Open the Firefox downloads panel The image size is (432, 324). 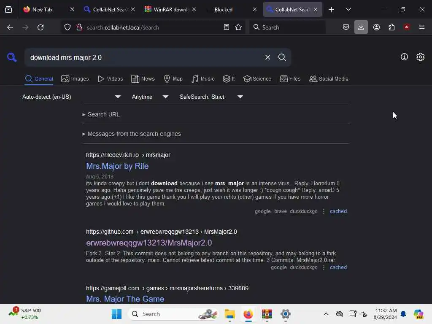pyautogui.click(x=361, y=27)
